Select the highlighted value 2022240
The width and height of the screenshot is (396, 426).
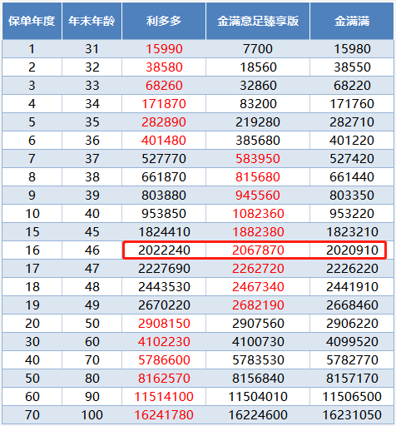(164, 250)
